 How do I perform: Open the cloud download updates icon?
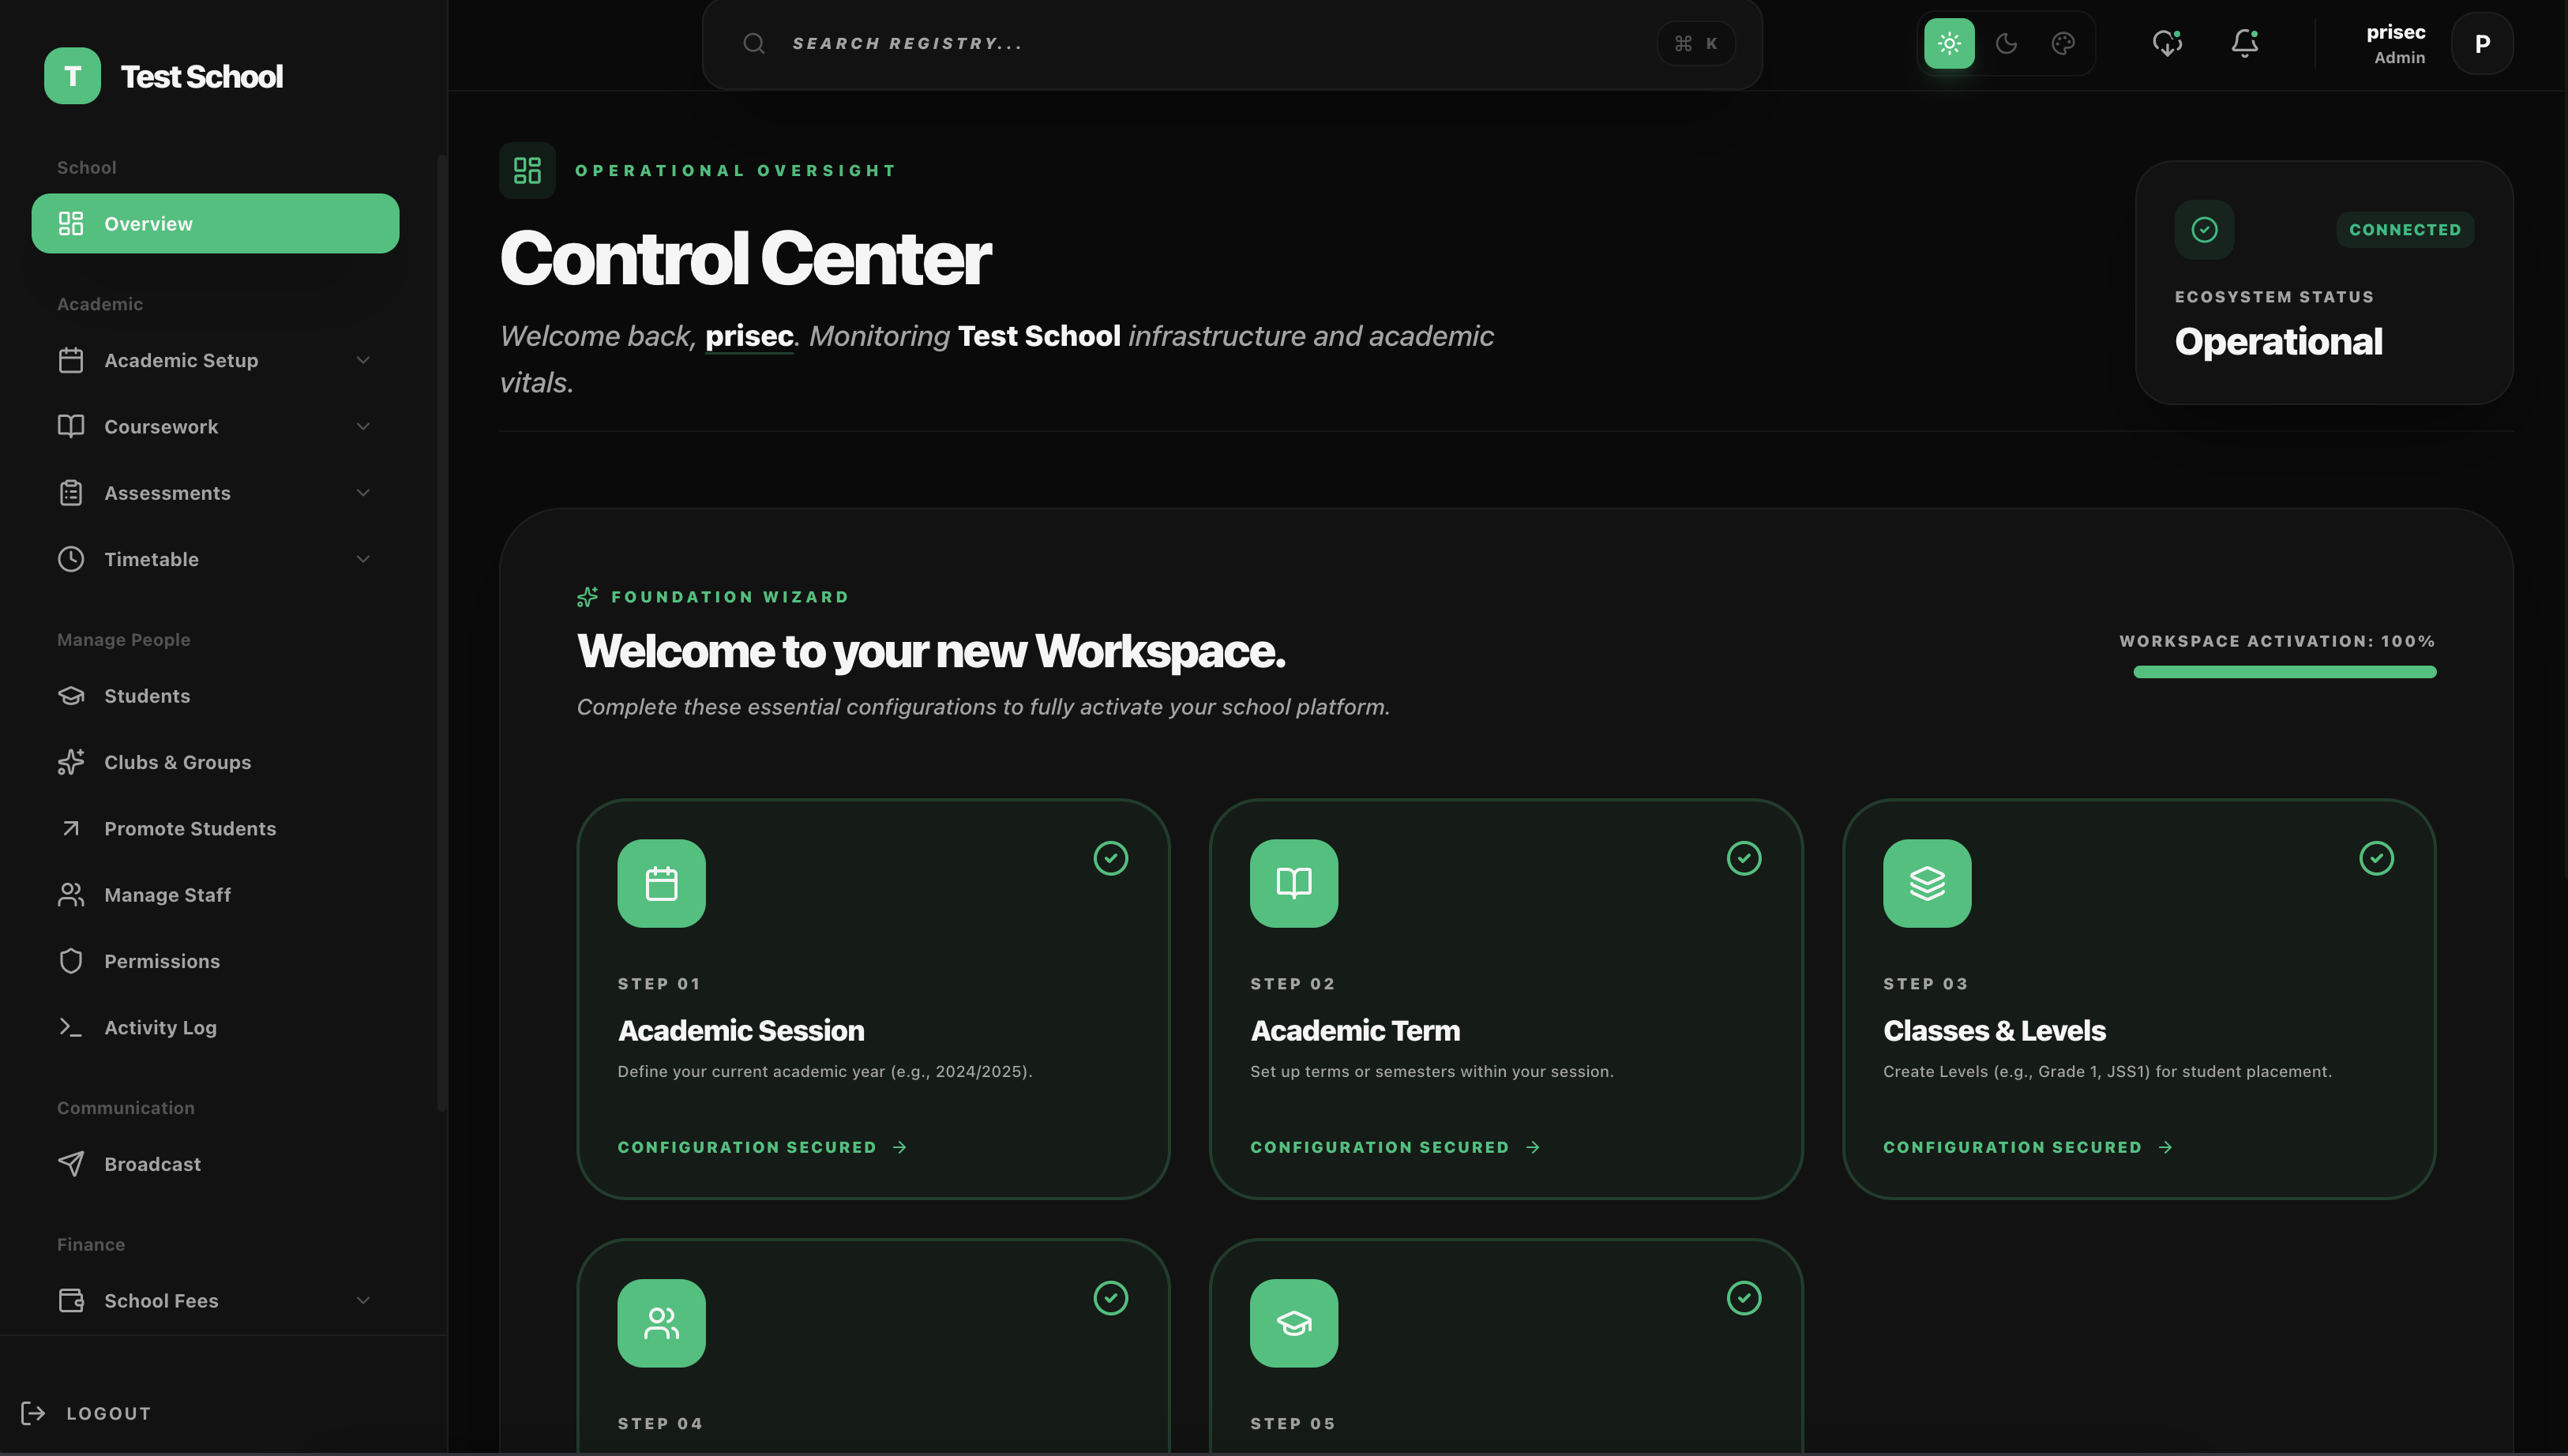point(2167,43)
